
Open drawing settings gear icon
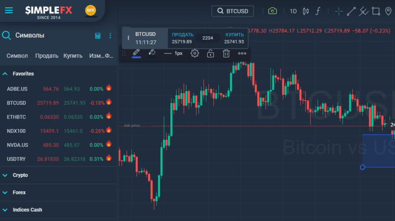pos(195,53)
